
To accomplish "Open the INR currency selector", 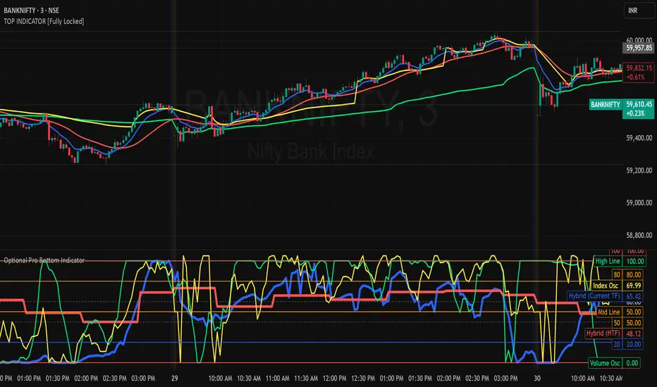I will tap(639, 11).
